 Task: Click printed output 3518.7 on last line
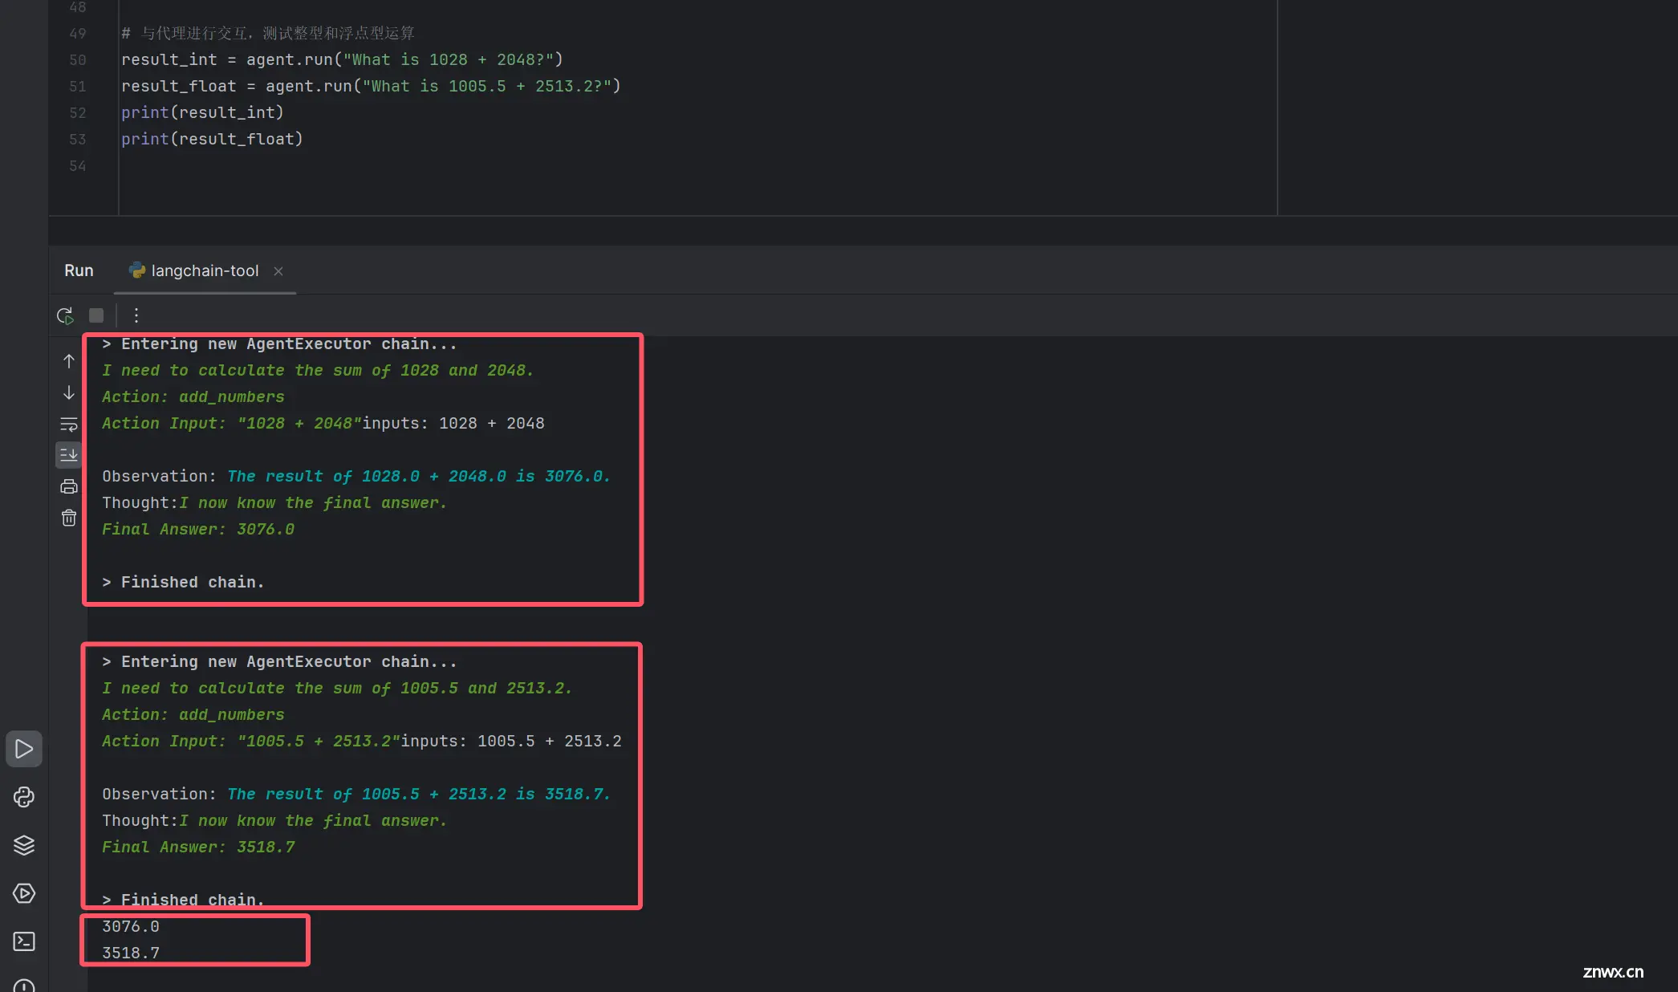coord(131,953)
